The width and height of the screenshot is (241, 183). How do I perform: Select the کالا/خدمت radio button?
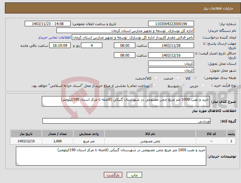coord(156,78)
